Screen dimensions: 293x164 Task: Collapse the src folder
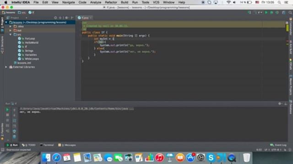coord(11,35)
